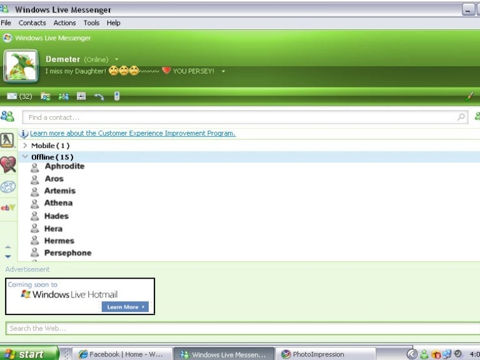Viewport: 480px width, 360px height.
Task: Open the heart dating tab in sidebar
Action: point(7,164)
